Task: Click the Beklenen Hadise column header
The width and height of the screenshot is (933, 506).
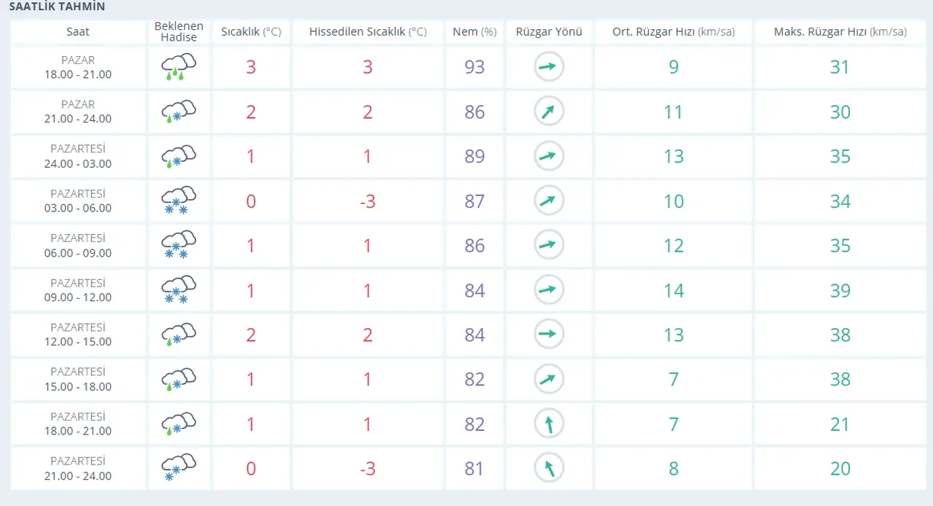Action: (178, 32)
